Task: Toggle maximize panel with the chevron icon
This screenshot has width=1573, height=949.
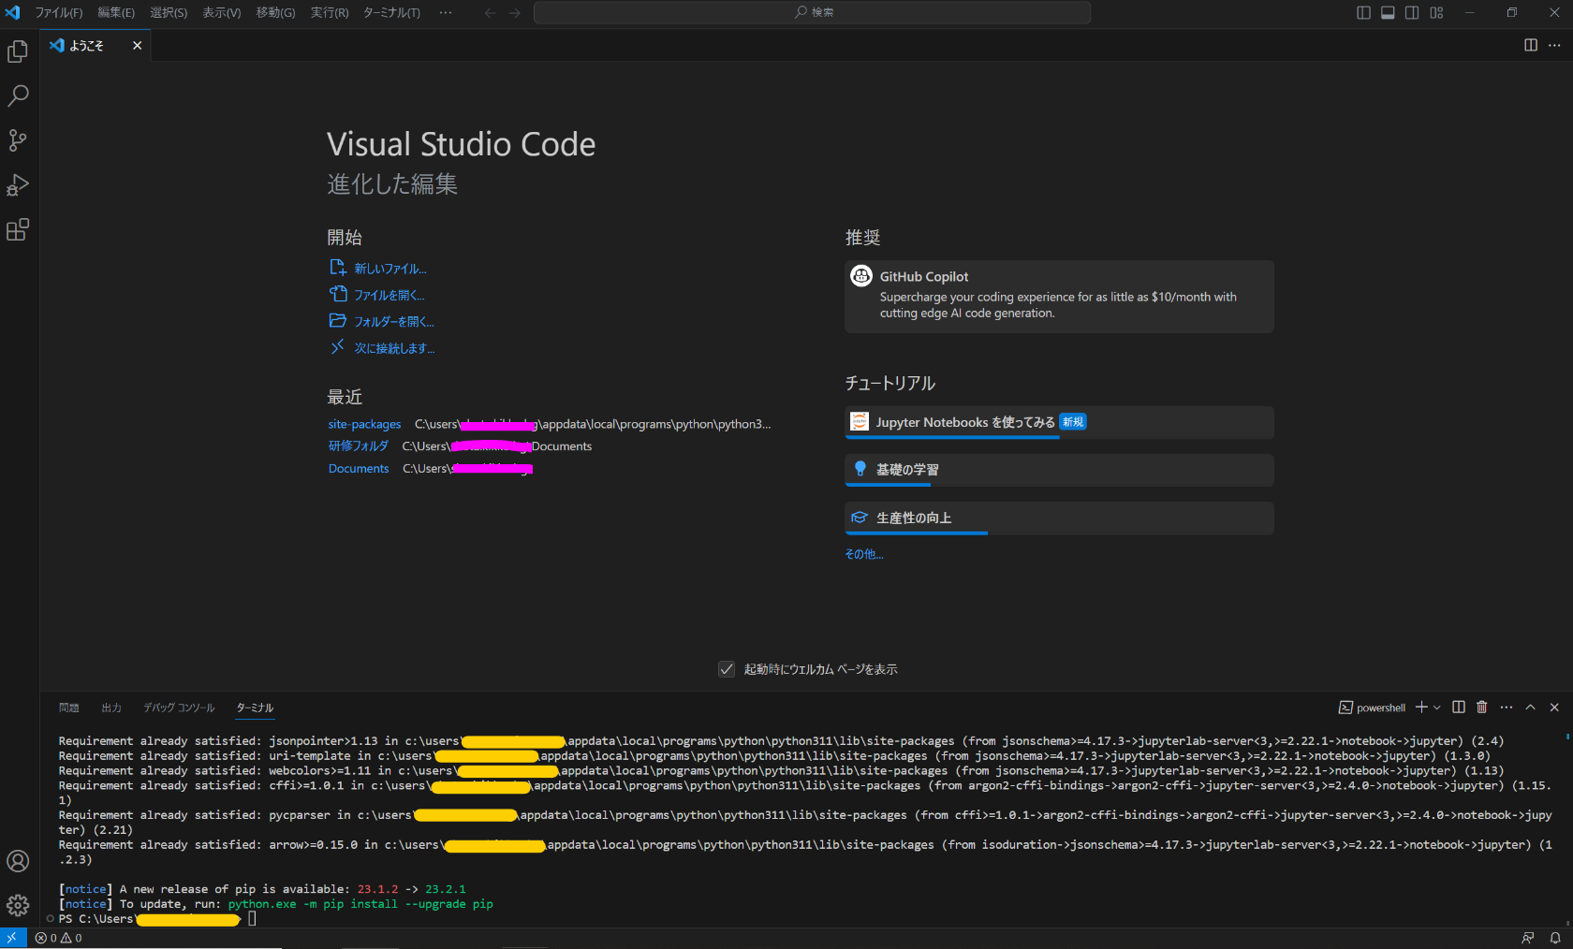Action: click(x=1530, y=708)
